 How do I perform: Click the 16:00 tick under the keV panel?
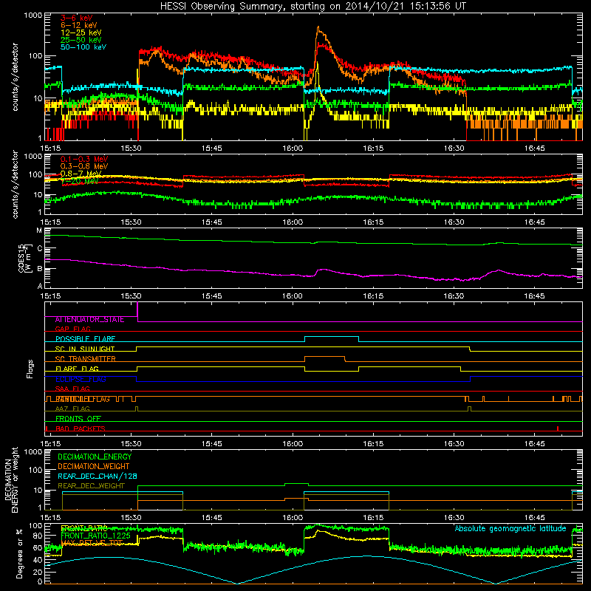[293, 148]
